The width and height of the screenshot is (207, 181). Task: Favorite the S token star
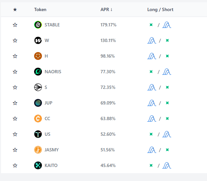tap(15, 87)
